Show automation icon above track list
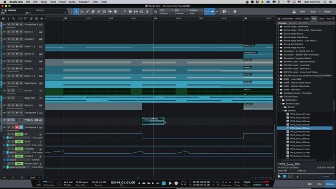The width and height of the screenshot is (336, 189). 20,19
